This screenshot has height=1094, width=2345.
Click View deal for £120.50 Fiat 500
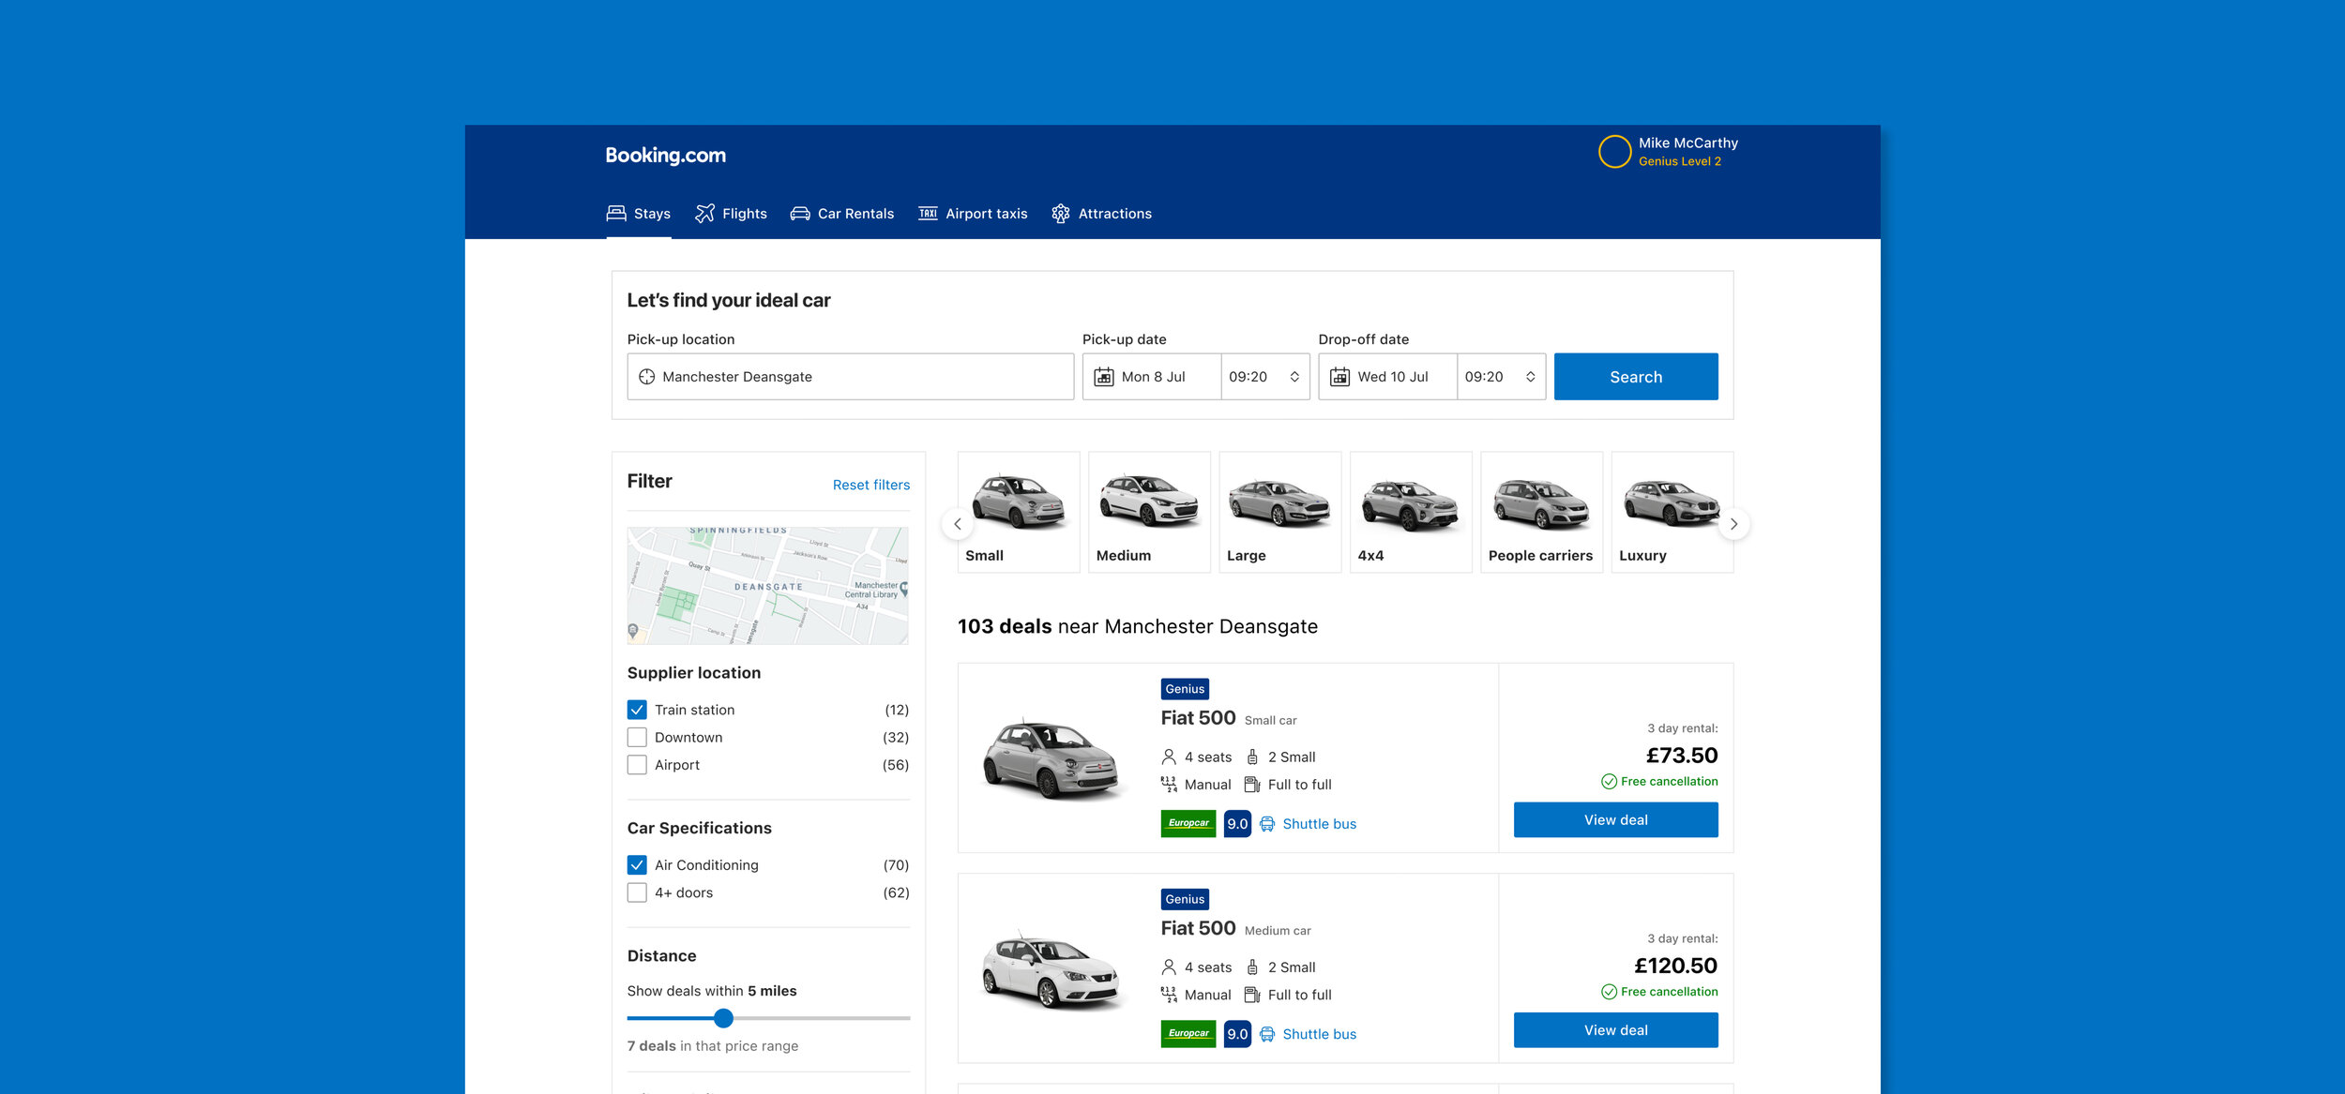1616,1030
